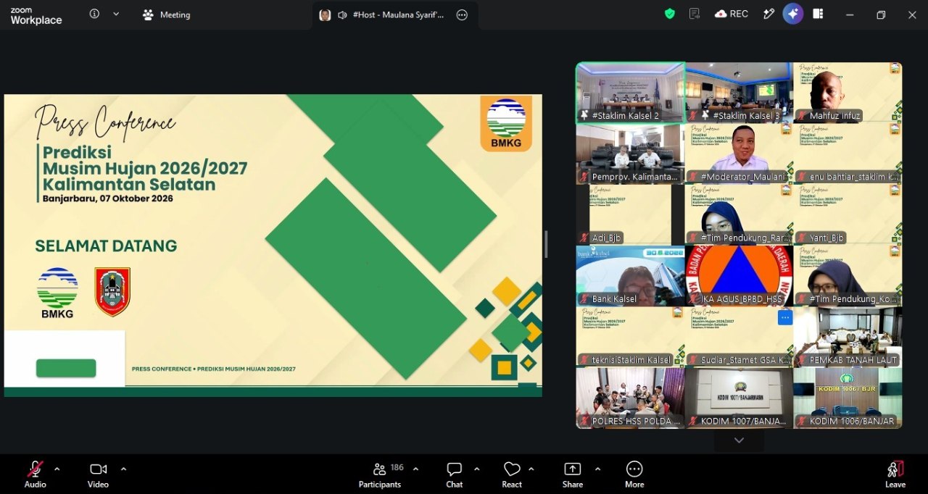Screen dimensions: 928x494
Task: Click the "Yanti_Bjb" name label
Action: point(827,238)
